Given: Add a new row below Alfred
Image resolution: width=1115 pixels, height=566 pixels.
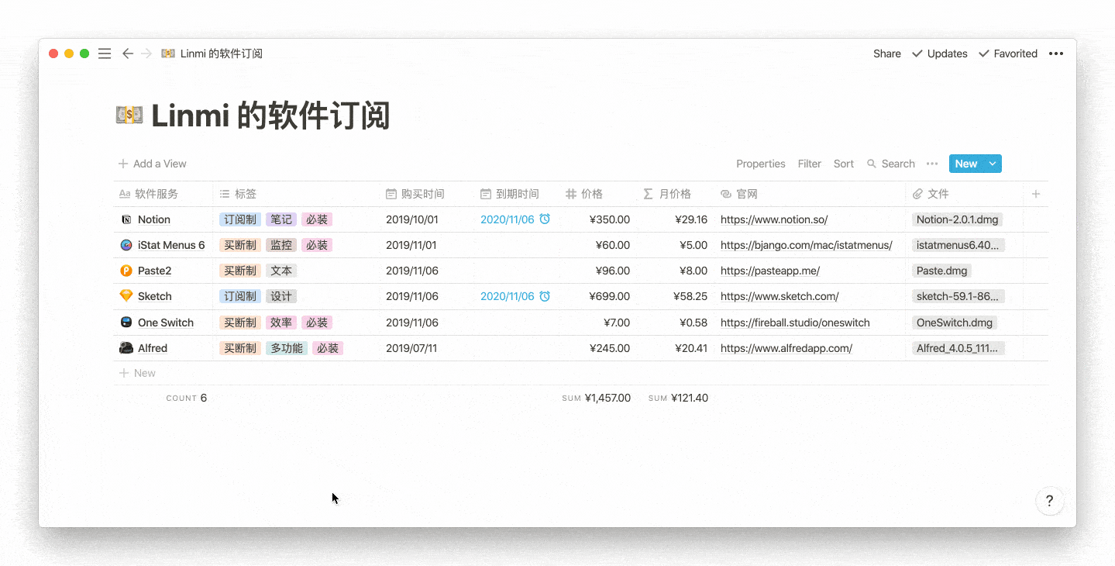Looking at the screenshot, I should click(138, 373).
